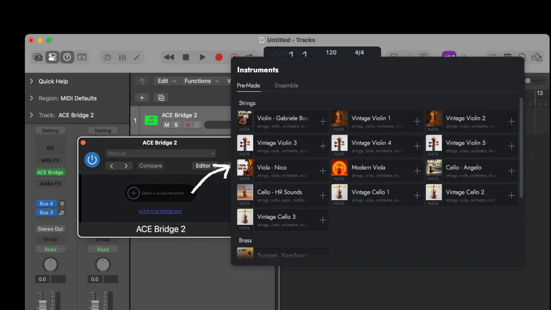Image resolution: width=551 pixels, height=310 pixels.
Task: Expand the Quick Help section
Action: tap(31, 81)
